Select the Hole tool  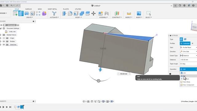point(33,13)
